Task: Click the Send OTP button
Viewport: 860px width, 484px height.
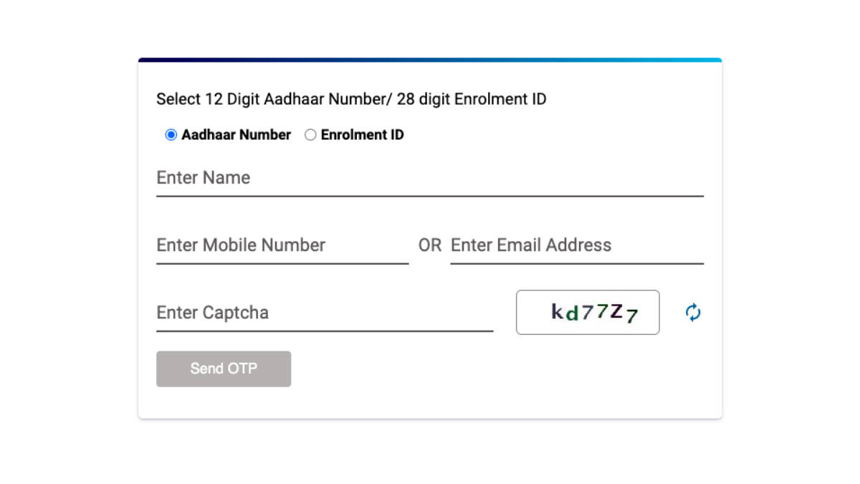Action: click(x=223, y=369)
